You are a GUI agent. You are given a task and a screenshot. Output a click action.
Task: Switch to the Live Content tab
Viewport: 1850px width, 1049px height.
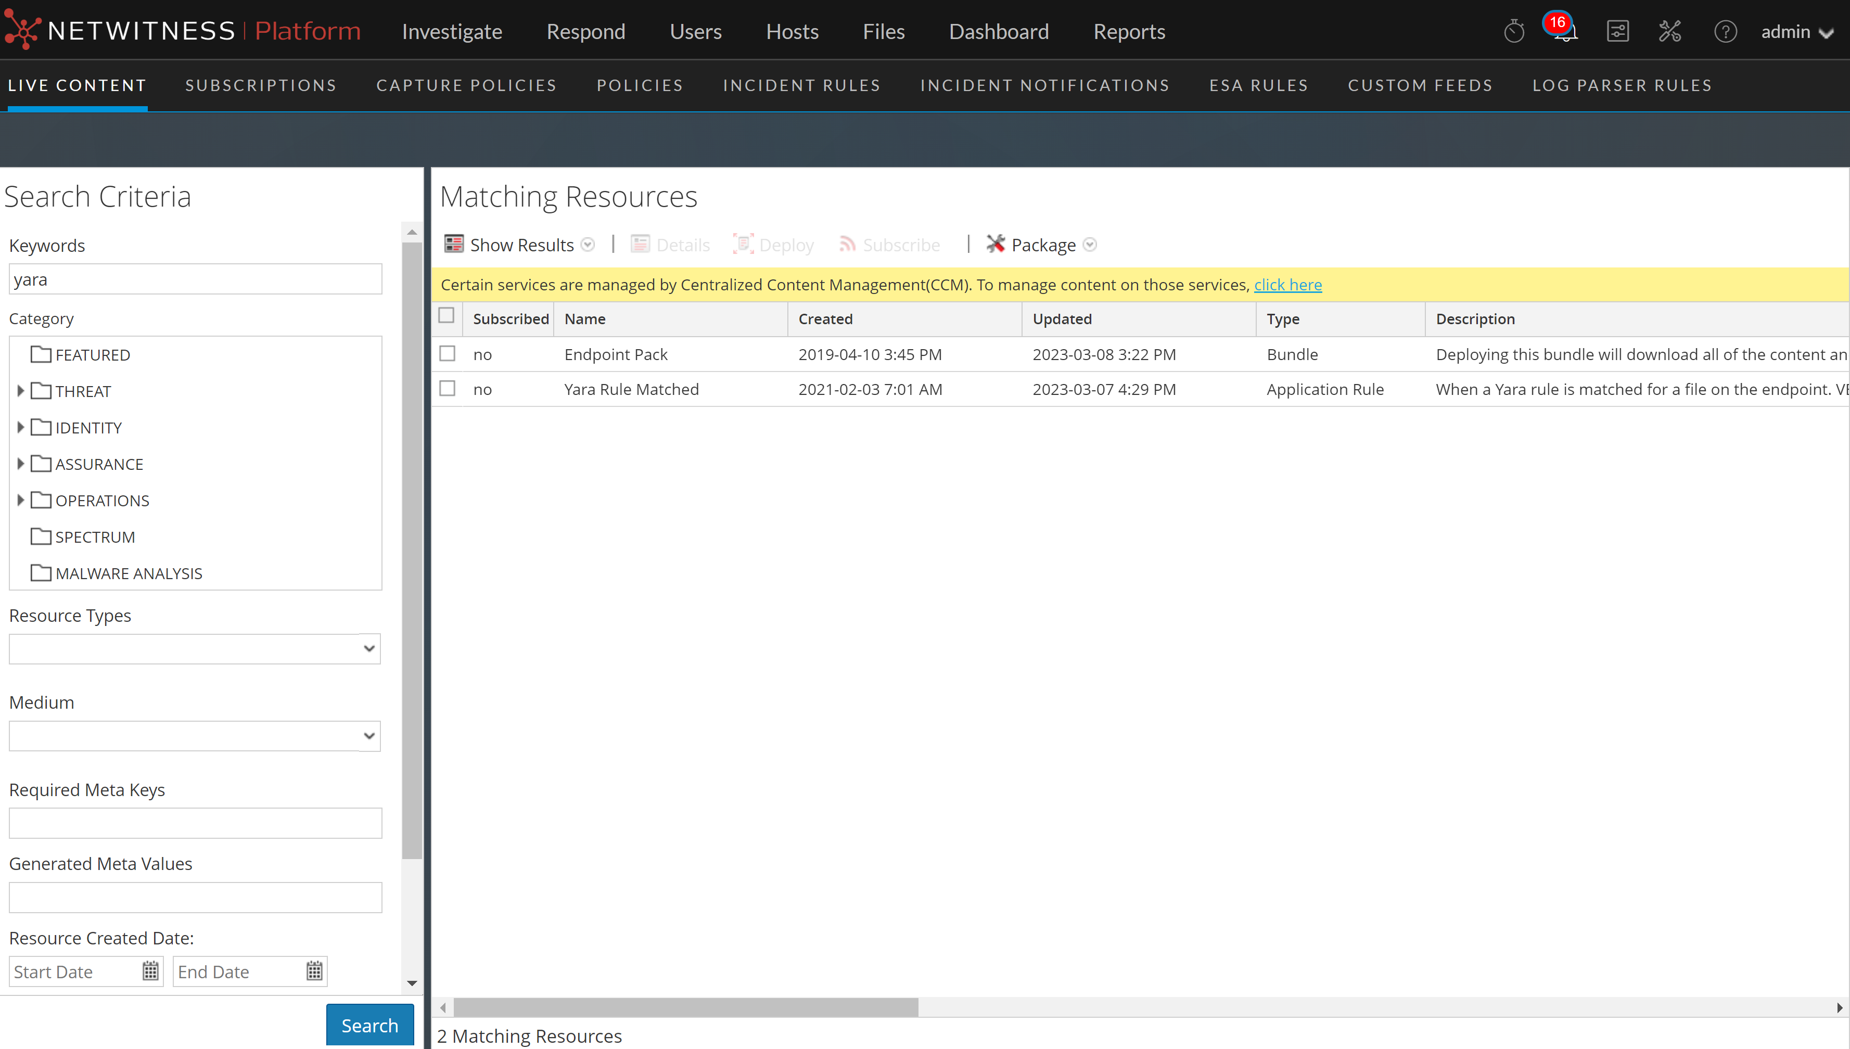coord(77,85)
